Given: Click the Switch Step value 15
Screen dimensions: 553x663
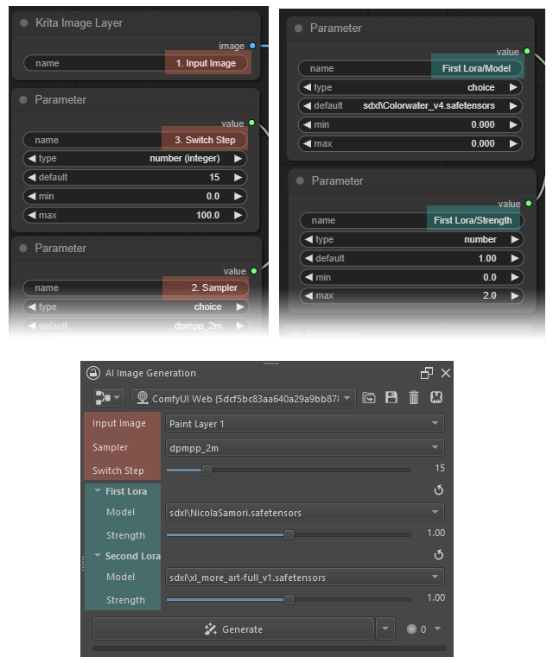Looking at the screenshot, I should [440, 468].
